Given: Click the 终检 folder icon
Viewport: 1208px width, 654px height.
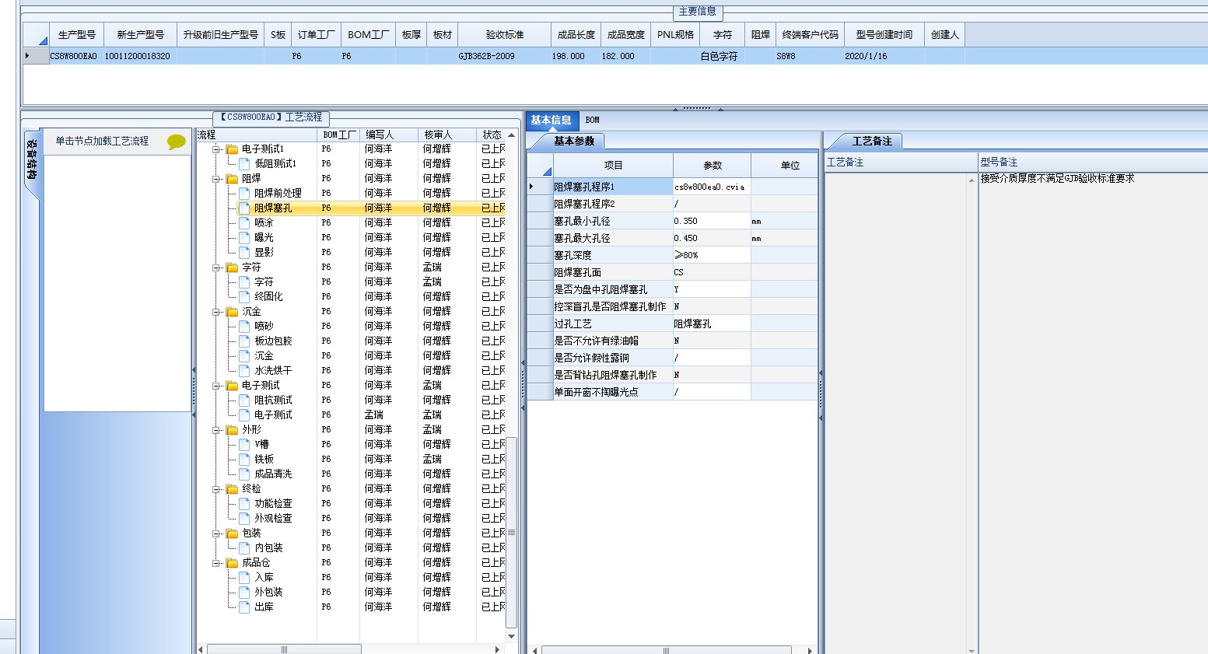Looking at the screenshot, I should tap(232, 489).
